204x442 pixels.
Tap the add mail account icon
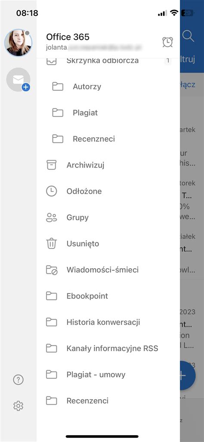18,80
